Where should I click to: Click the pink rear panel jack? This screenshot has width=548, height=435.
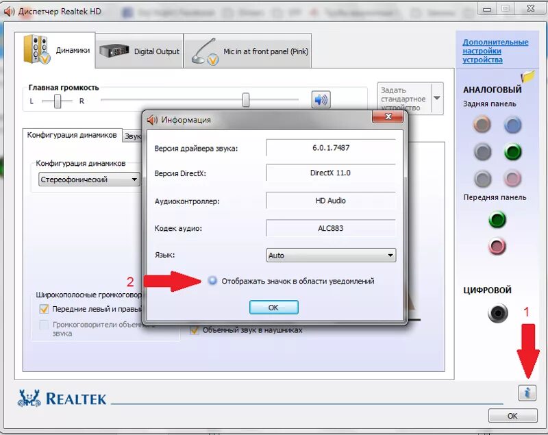tap(512, 179)
